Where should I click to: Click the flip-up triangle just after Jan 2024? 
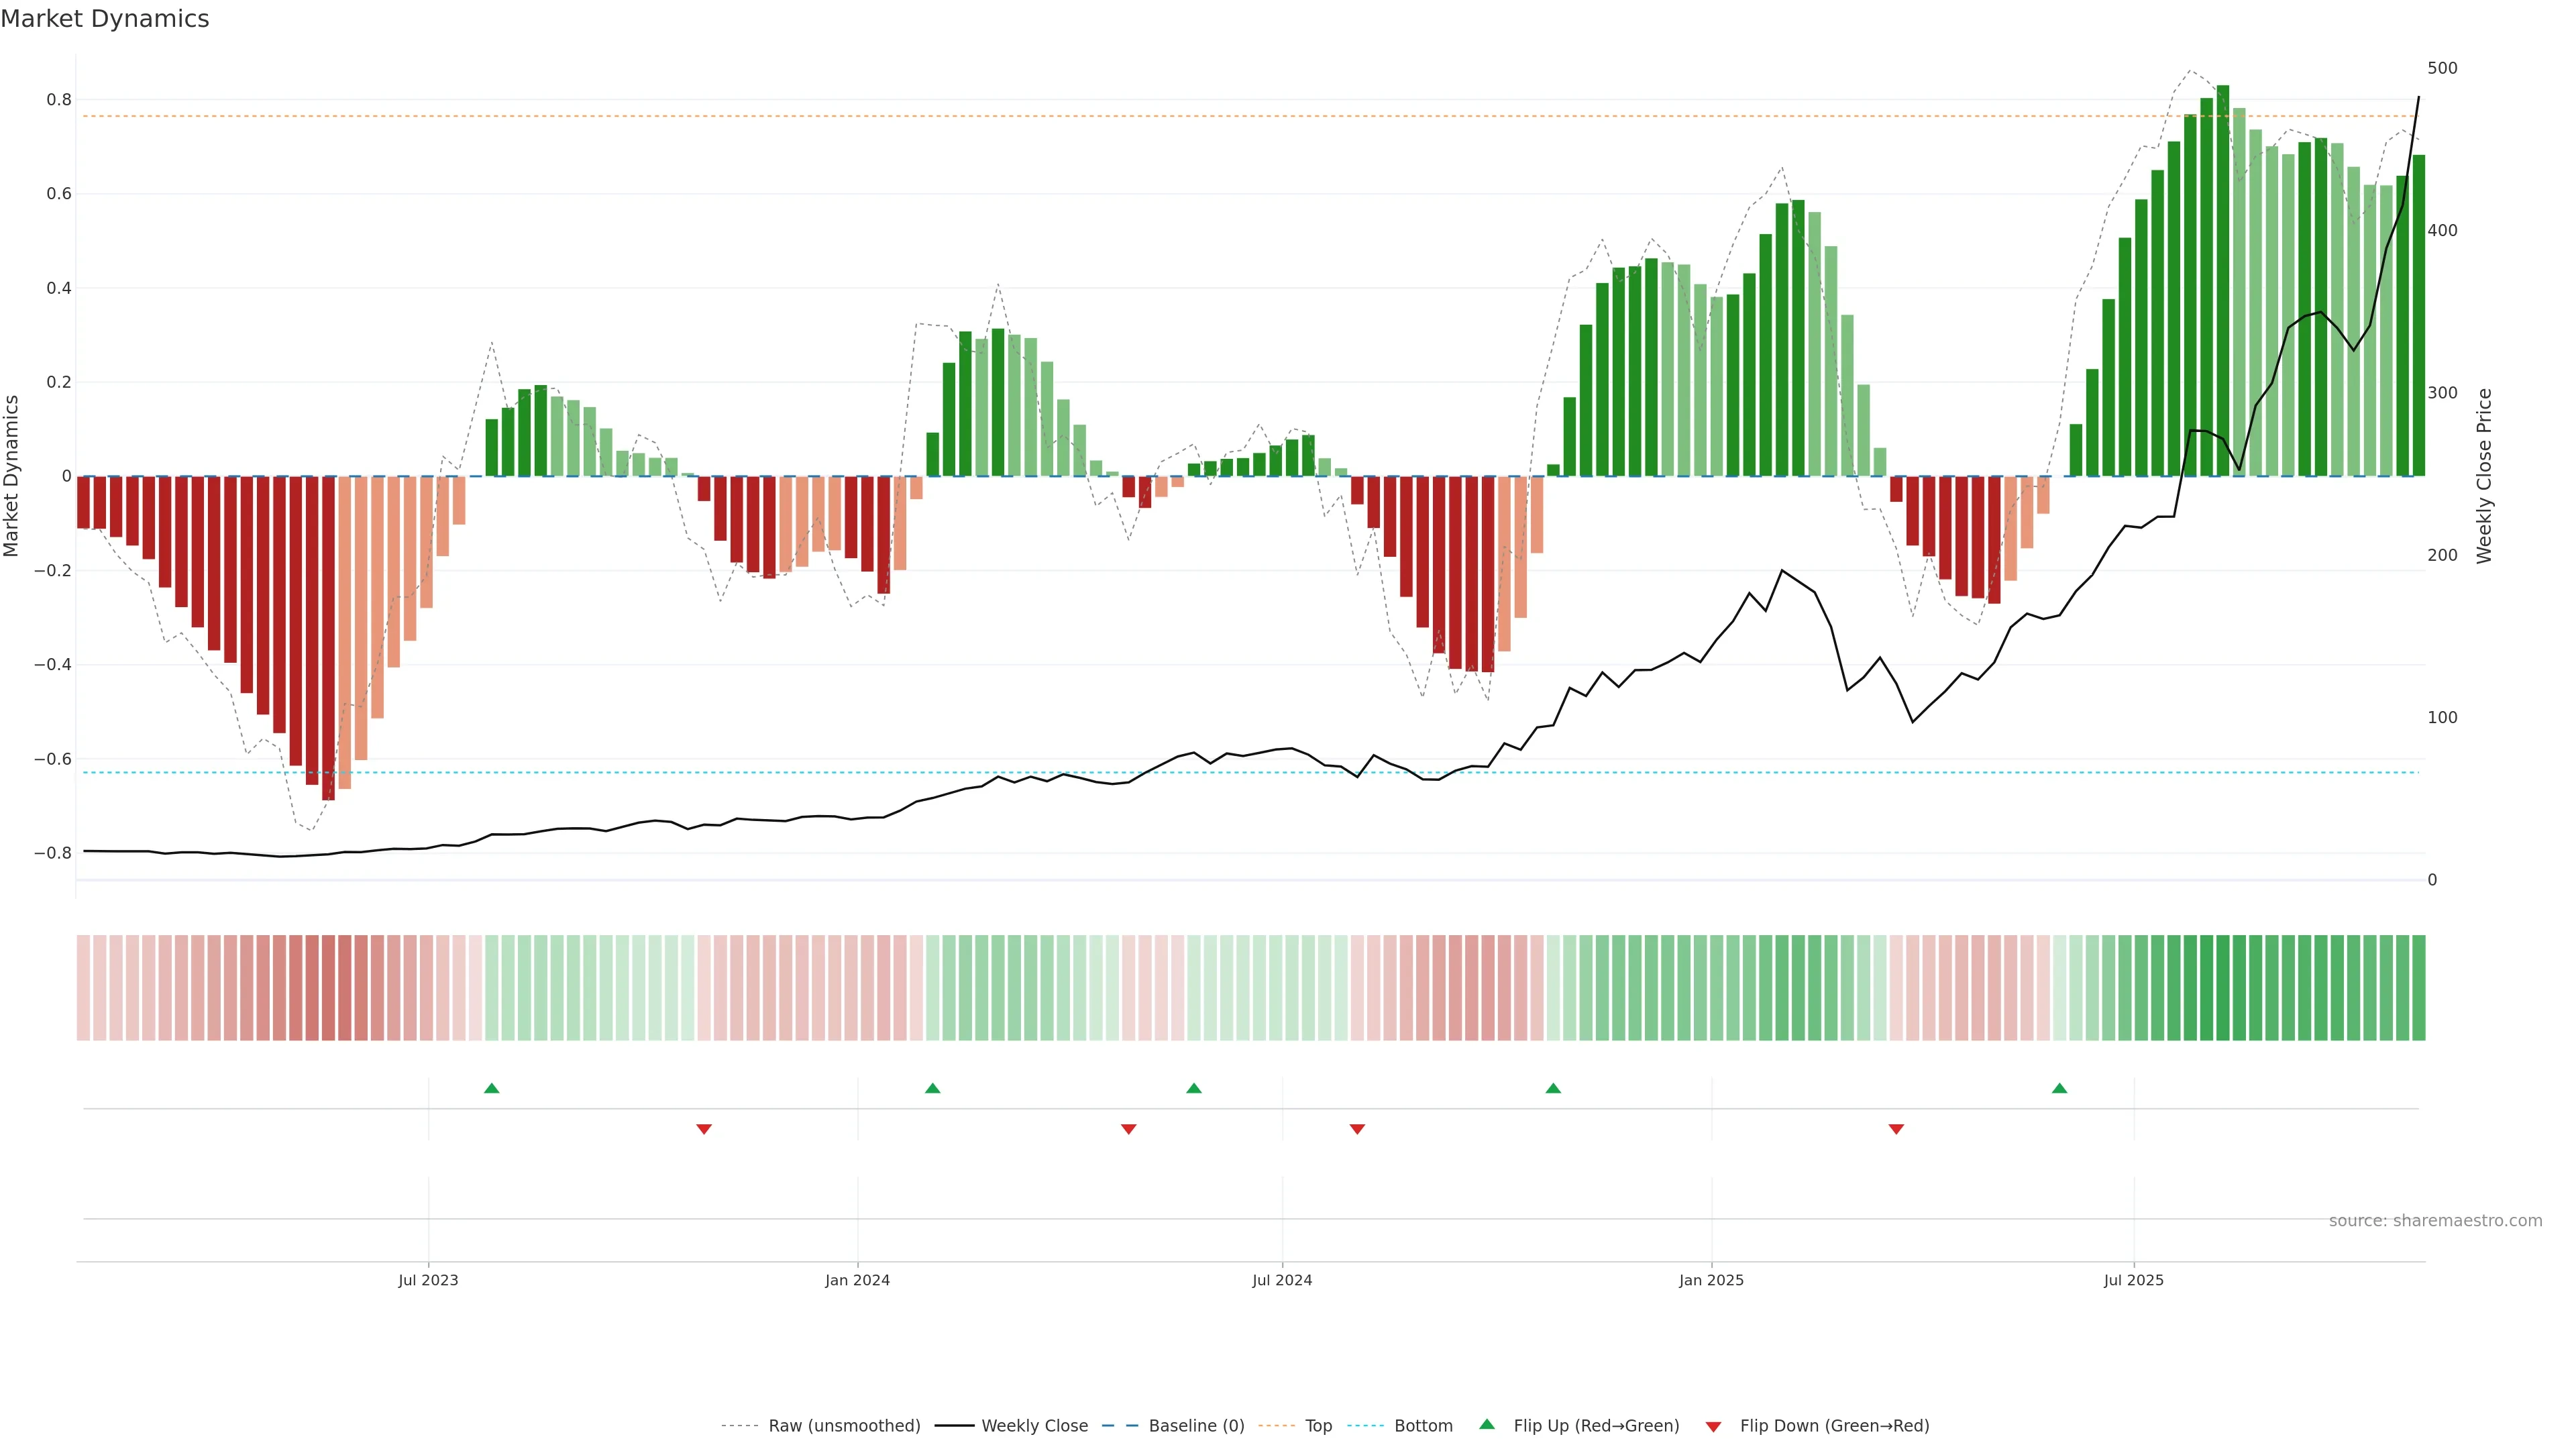click(x=932, y=1088)
